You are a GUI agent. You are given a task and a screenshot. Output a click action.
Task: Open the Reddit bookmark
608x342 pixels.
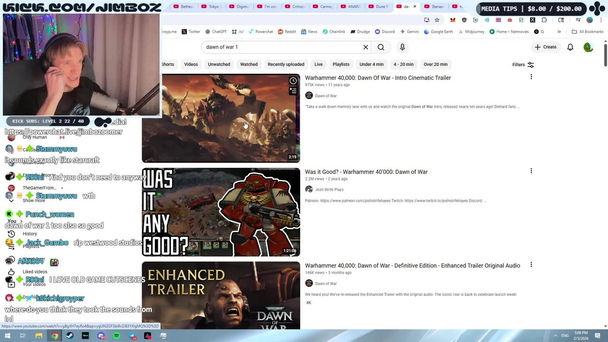click(x=287, y=32)
